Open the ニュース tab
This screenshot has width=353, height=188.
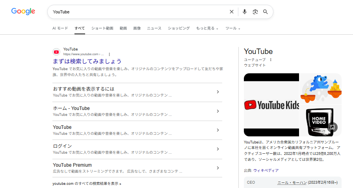(x=154, y=28)
